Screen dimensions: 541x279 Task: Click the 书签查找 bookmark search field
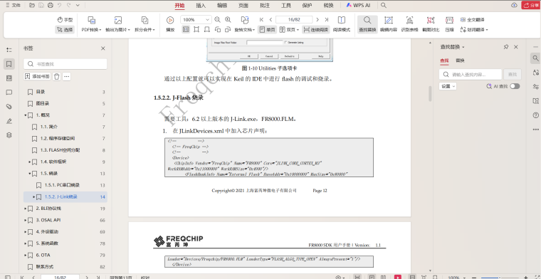65,64
